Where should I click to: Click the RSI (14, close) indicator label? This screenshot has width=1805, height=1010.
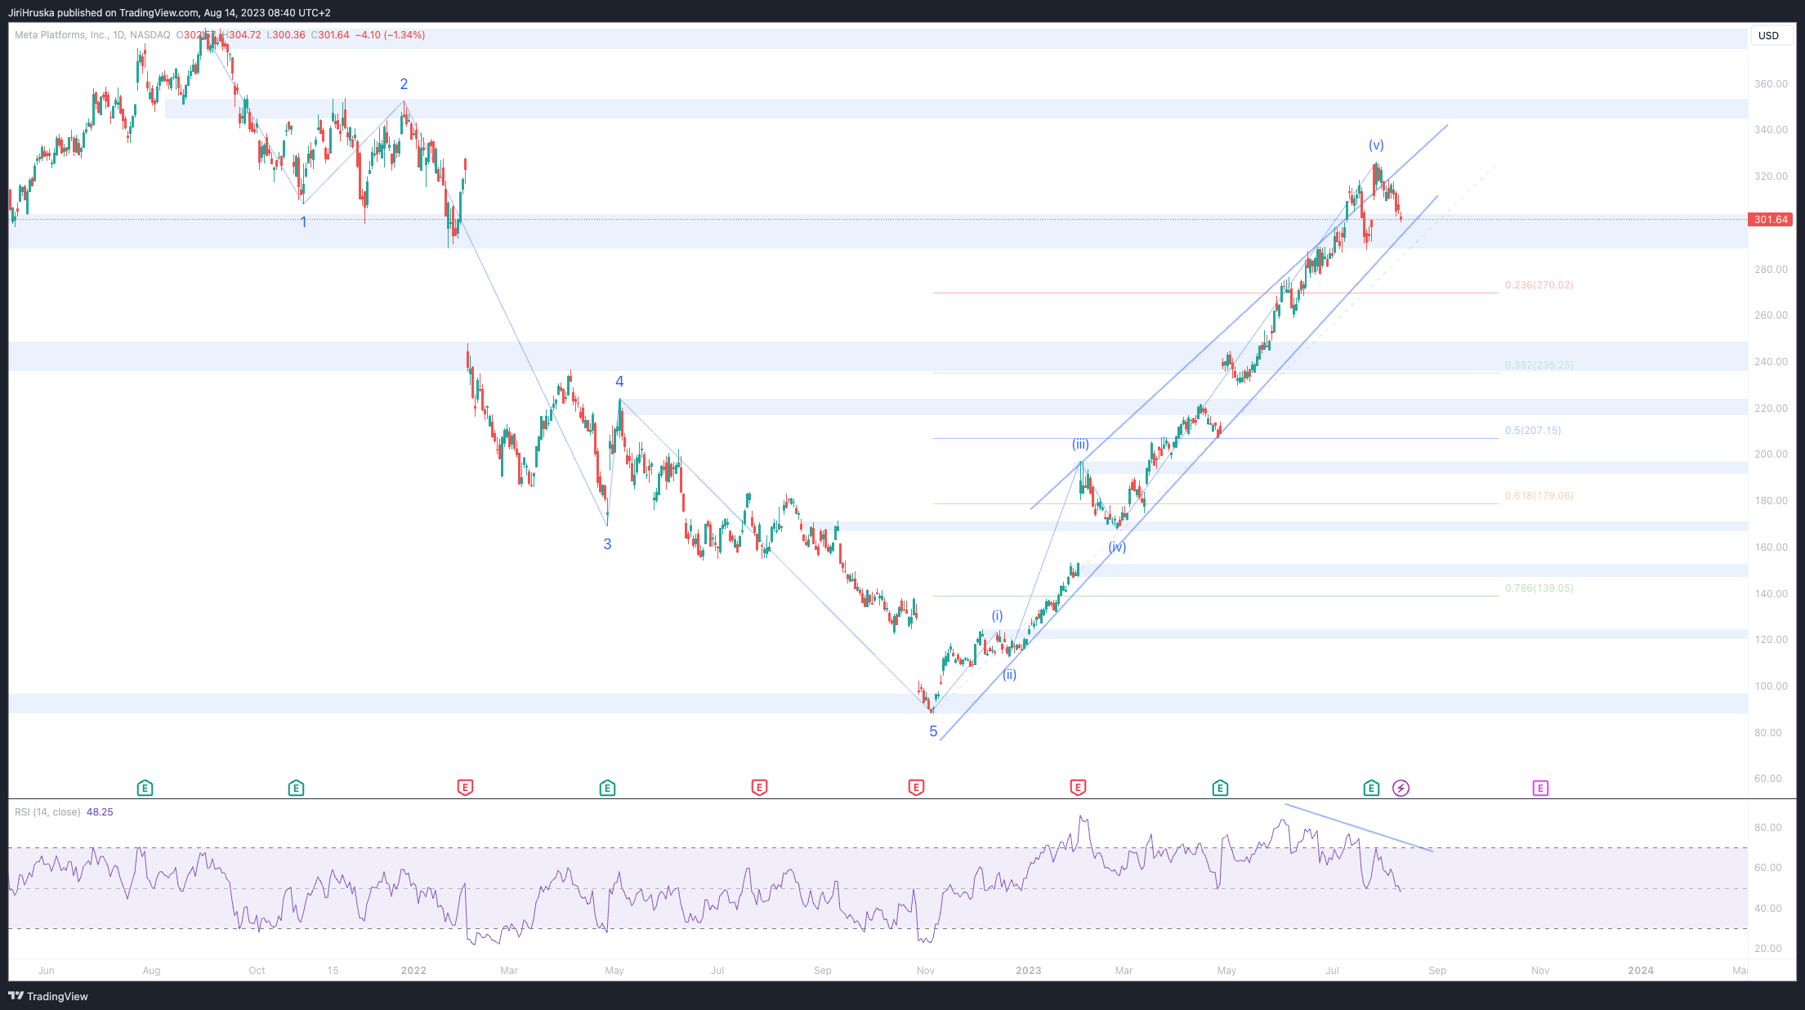tap(47, 811)
